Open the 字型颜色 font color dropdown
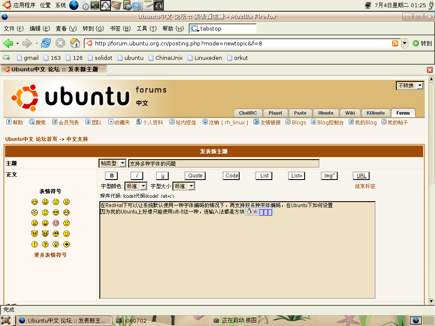 coord(136,186)
